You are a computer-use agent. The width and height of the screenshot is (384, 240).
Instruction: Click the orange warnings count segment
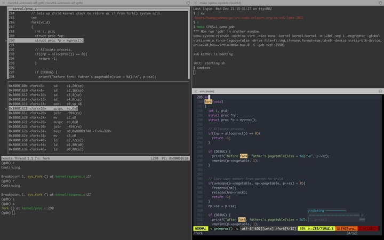(x=346, y=228)
